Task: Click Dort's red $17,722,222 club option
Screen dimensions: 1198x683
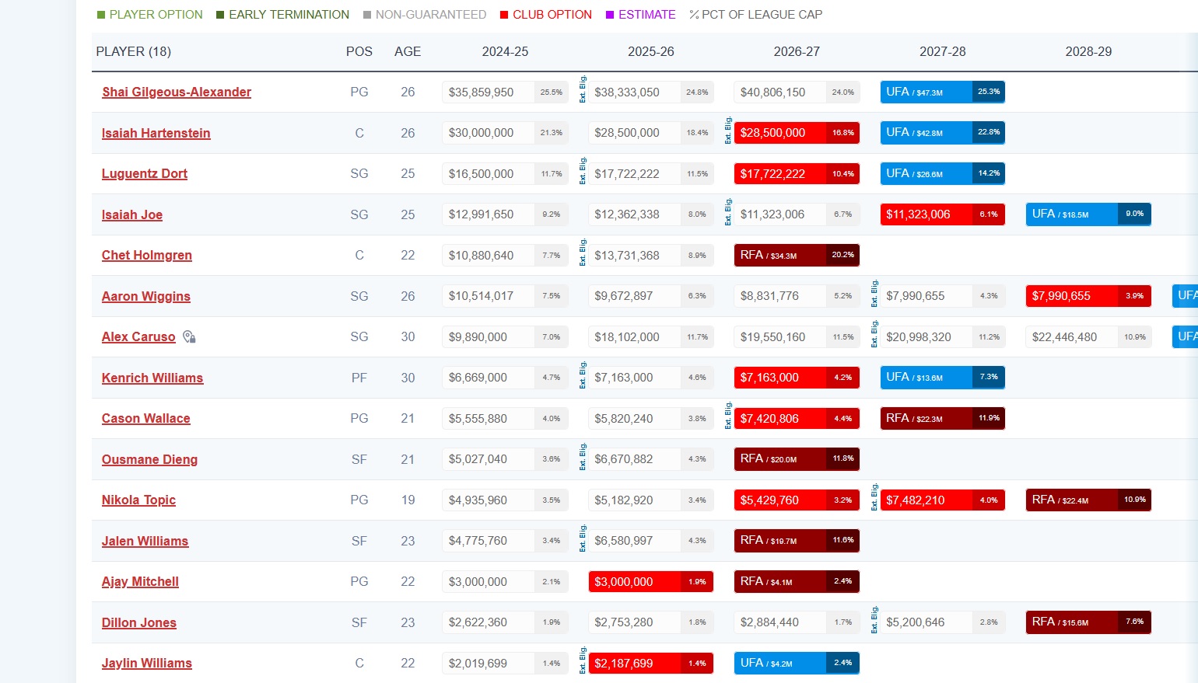Action: click(x=797, y=173)
